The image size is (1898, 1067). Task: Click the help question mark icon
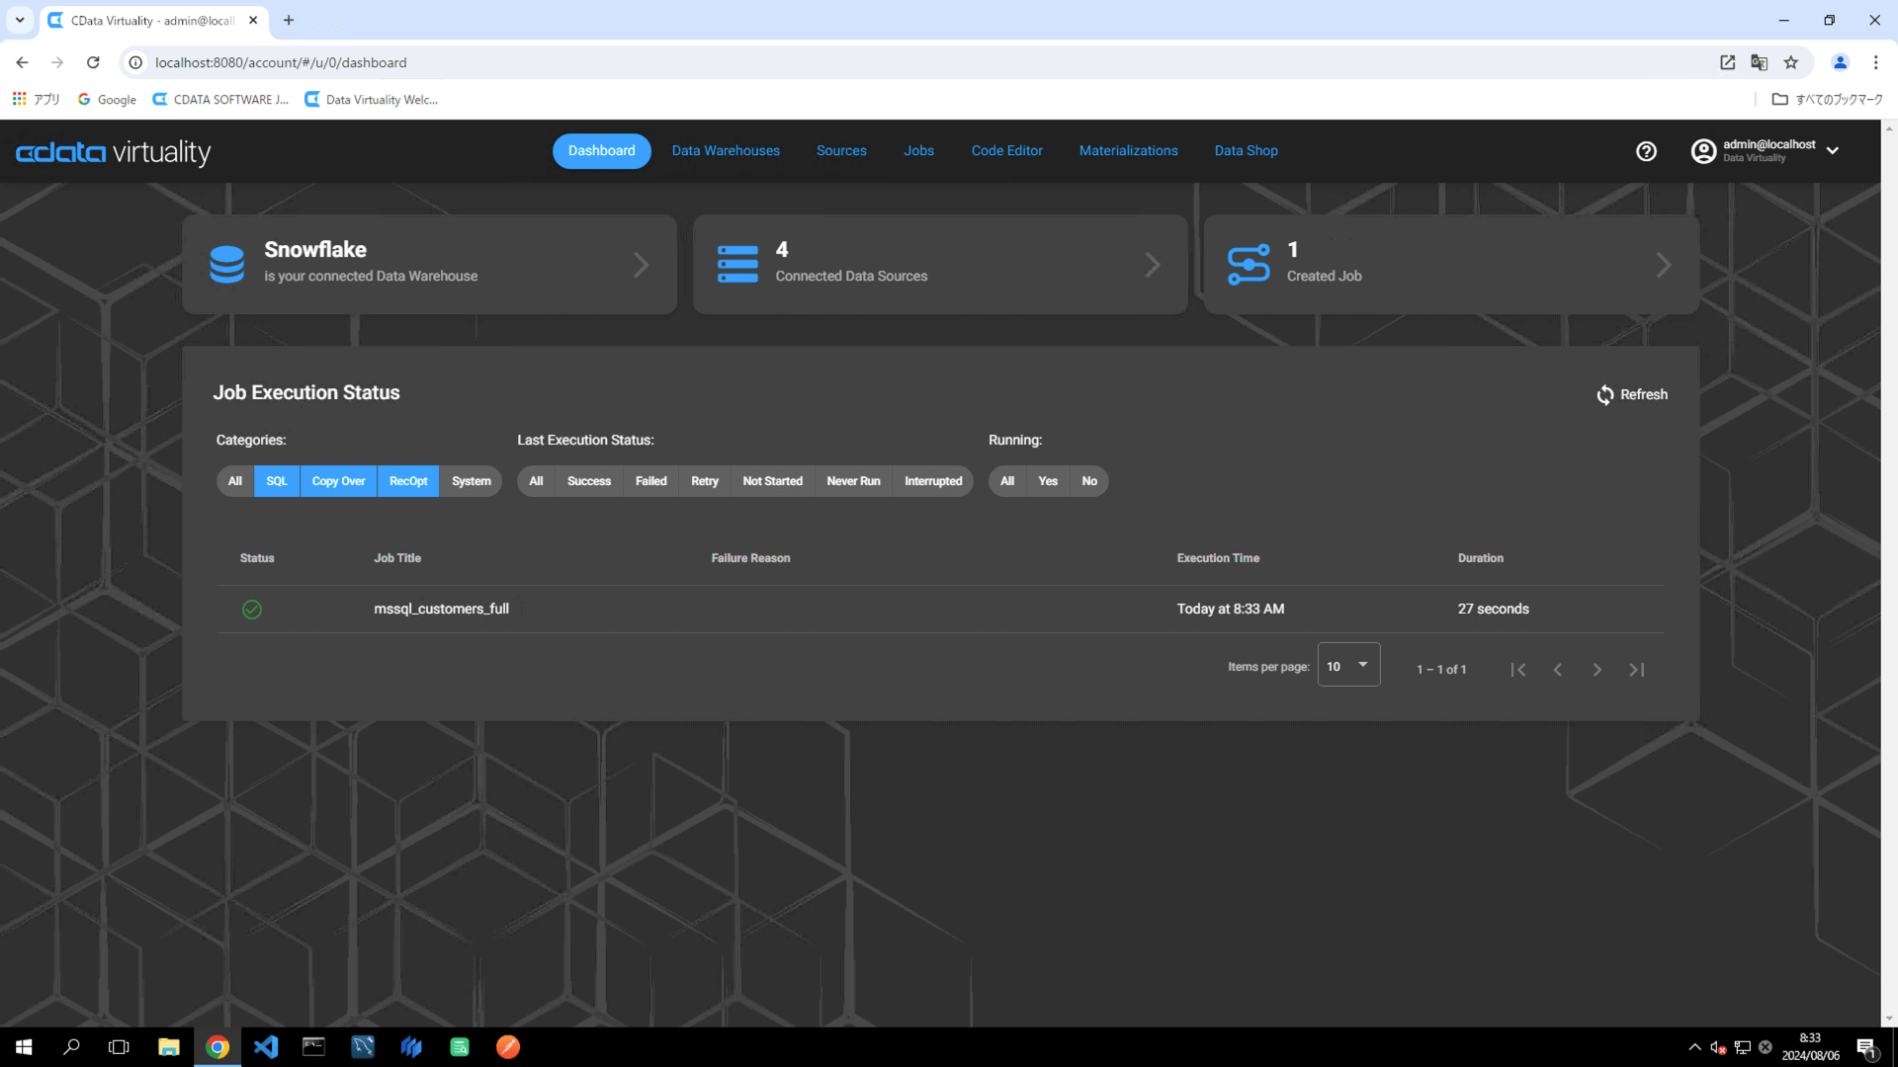(x=1646, y=151)
